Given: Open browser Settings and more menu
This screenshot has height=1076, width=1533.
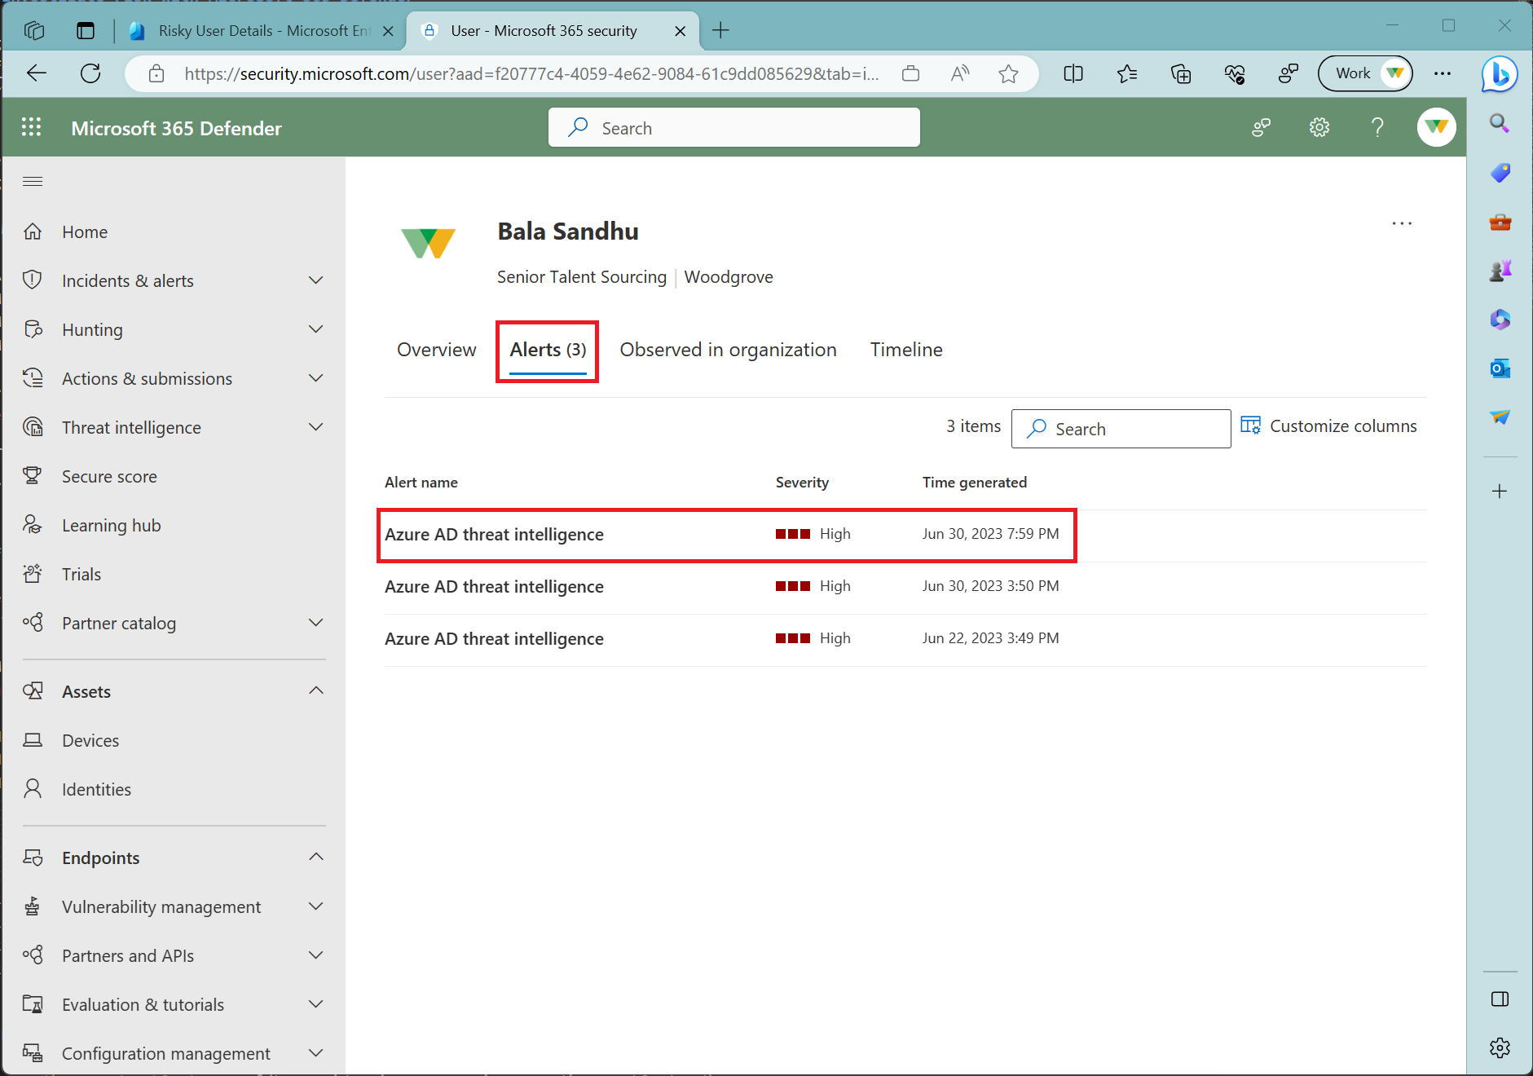Looking at the screenshot, I should coord(1443,73).
